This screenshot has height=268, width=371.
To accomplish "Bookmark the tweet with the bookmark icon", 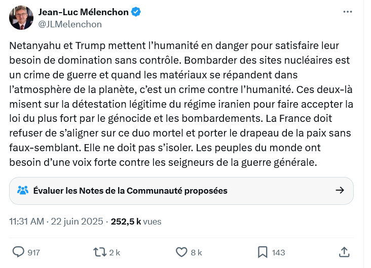I will pos(263,252).
